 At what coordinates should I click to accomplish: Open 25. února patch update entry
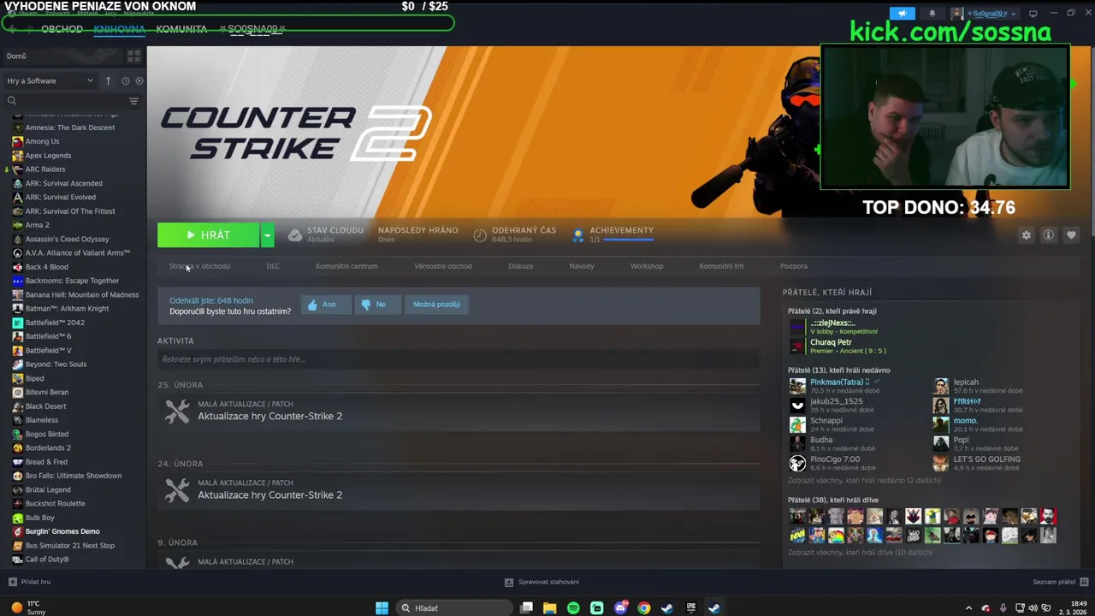[459, 412]
